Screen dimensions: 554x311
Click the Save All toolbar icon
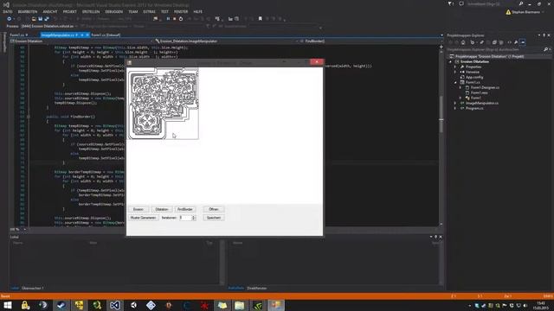click(47, 19)
